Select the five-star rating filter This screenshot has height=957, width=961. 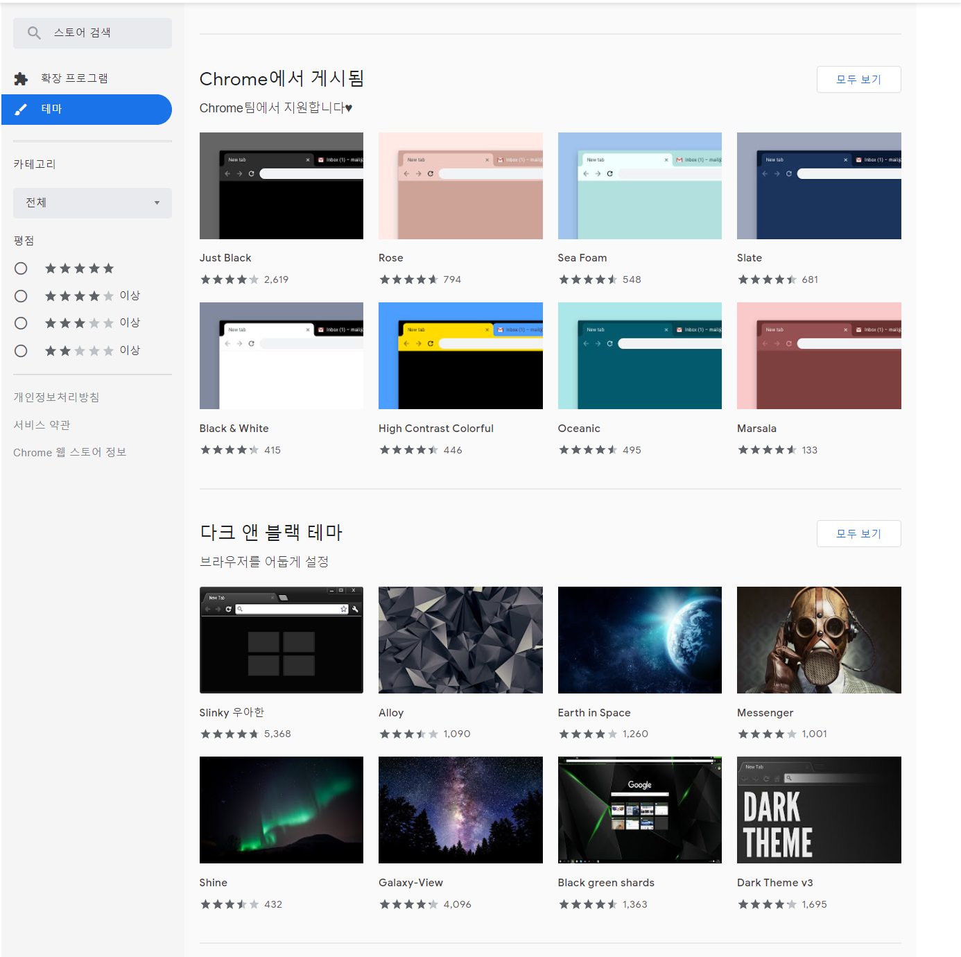(21, 268)
